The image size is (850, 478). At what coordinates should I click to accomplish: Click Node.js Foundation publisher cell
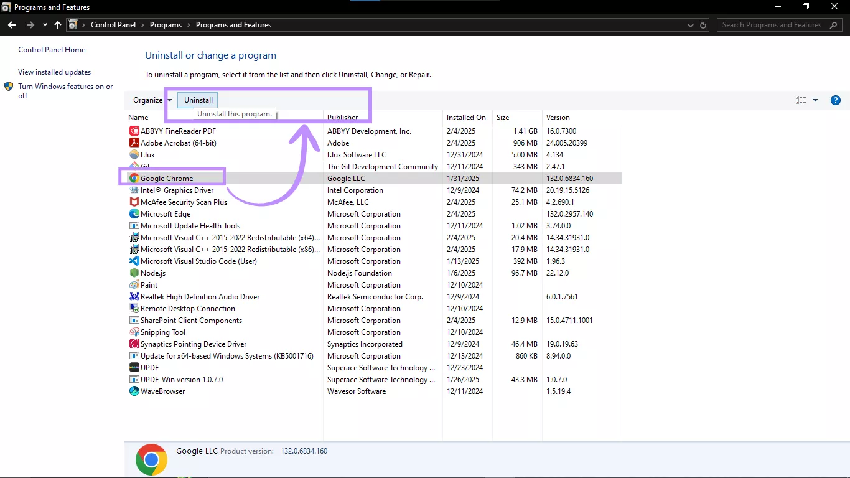point(360,273)
